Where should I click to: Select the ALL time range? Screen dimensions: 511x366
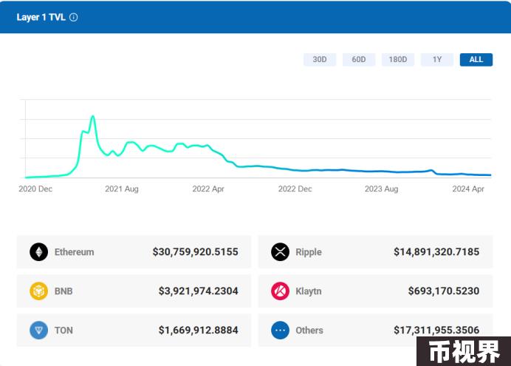tap(476, 59)
